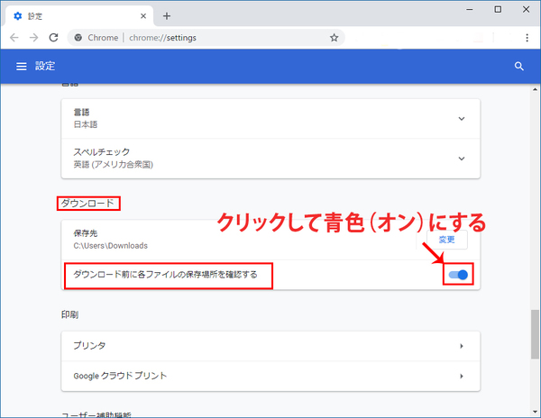Click the browser back arrow
The image size is (541, 418).
14,38
